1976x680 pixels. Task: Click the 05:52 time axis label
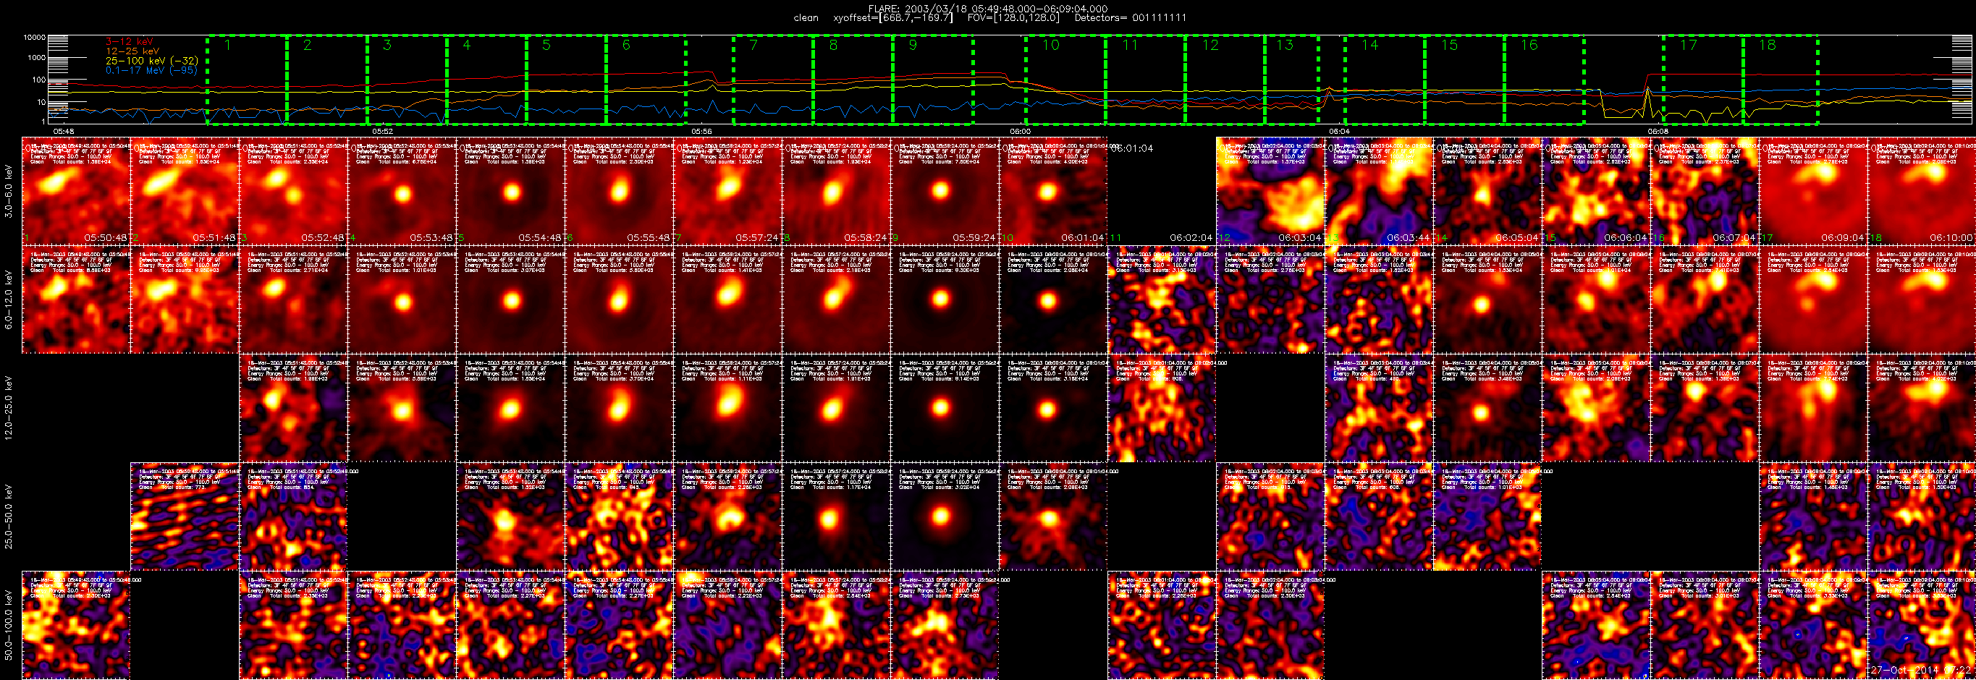pyautogui.click(x=382, y=132)
